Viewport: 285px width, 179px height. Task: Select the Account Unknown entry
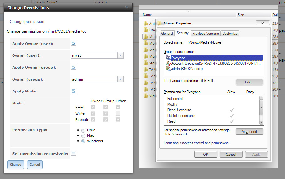pyautogui.click(x=214, y=63)
